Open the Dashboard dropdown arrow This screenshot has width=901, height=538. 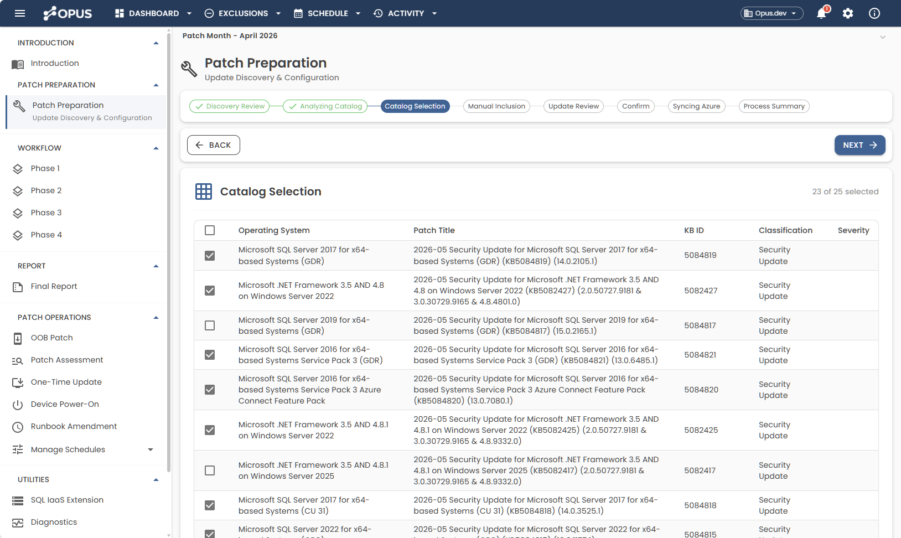tap(189, 13)
